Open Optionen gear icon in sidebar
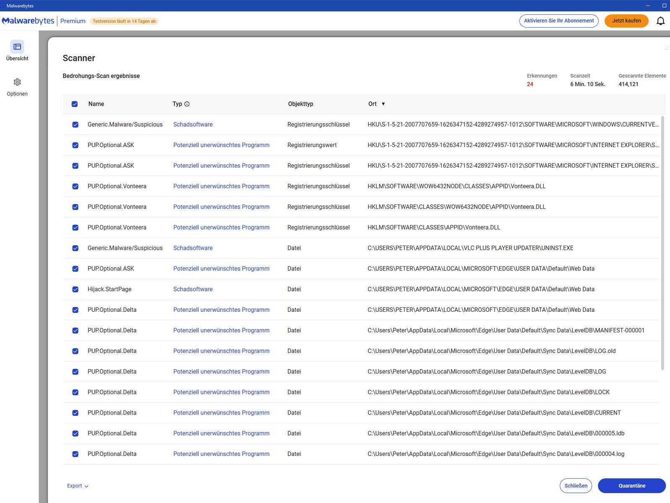670x503 pixels. point(17,82)
